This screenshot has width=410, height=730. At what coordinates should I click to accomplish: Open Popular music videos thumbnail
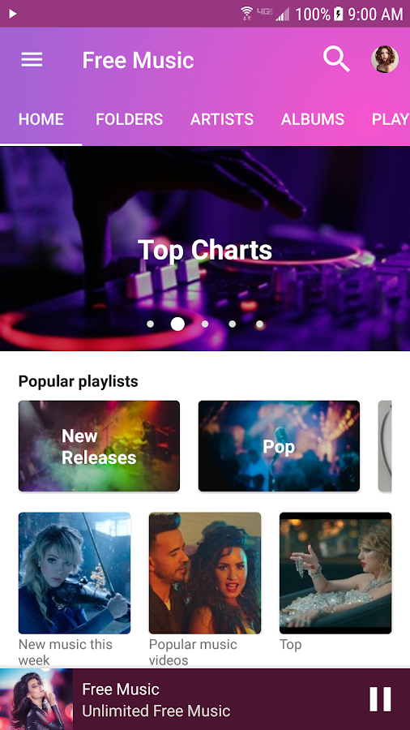point(205,573)
